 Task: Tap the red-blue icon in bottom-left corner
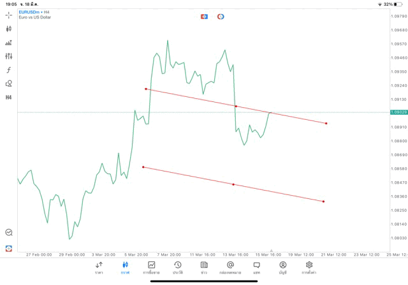pyautogui.click(x=9, y=248)
